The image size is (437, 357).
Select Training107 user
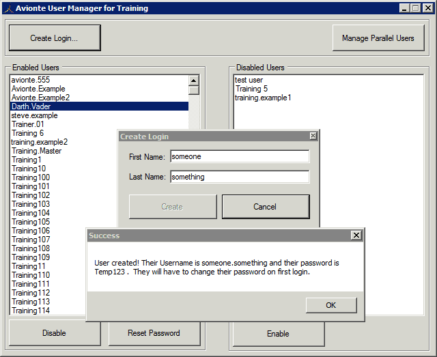(48, 240)
